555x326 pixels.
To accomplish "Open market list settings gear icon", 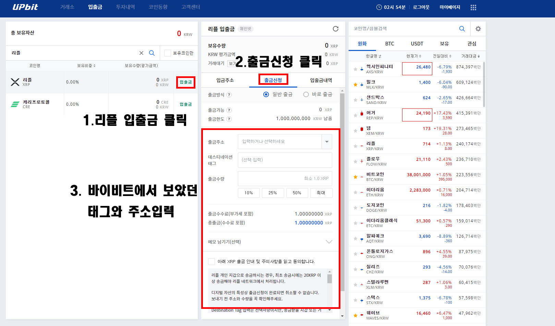I will click(478, 29).
